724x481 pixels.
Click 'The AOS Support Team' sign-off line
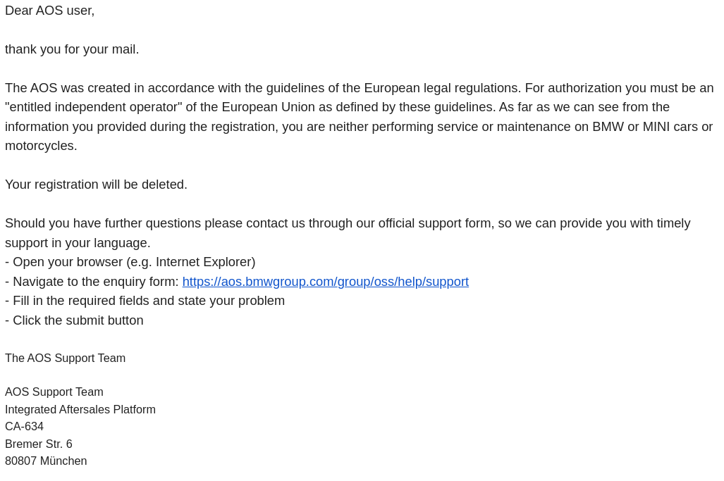pos(65,358)
